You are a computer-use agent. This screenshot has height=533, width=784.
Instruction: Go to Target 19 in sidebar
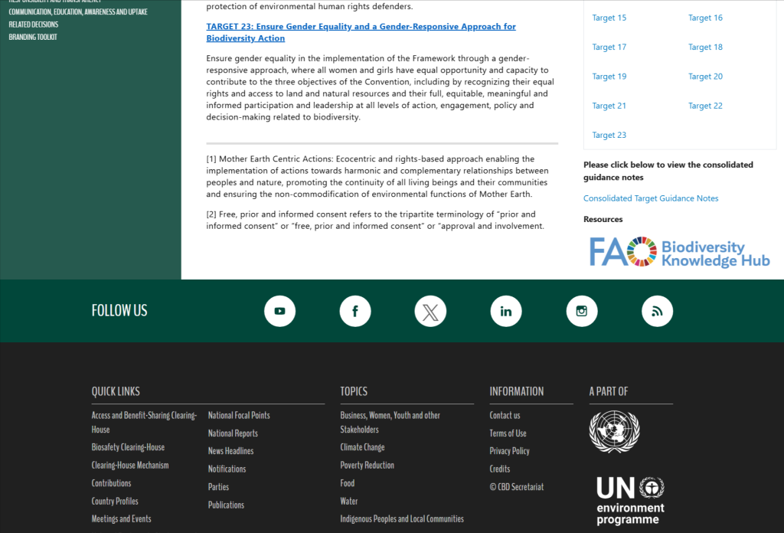coord(609,77)
